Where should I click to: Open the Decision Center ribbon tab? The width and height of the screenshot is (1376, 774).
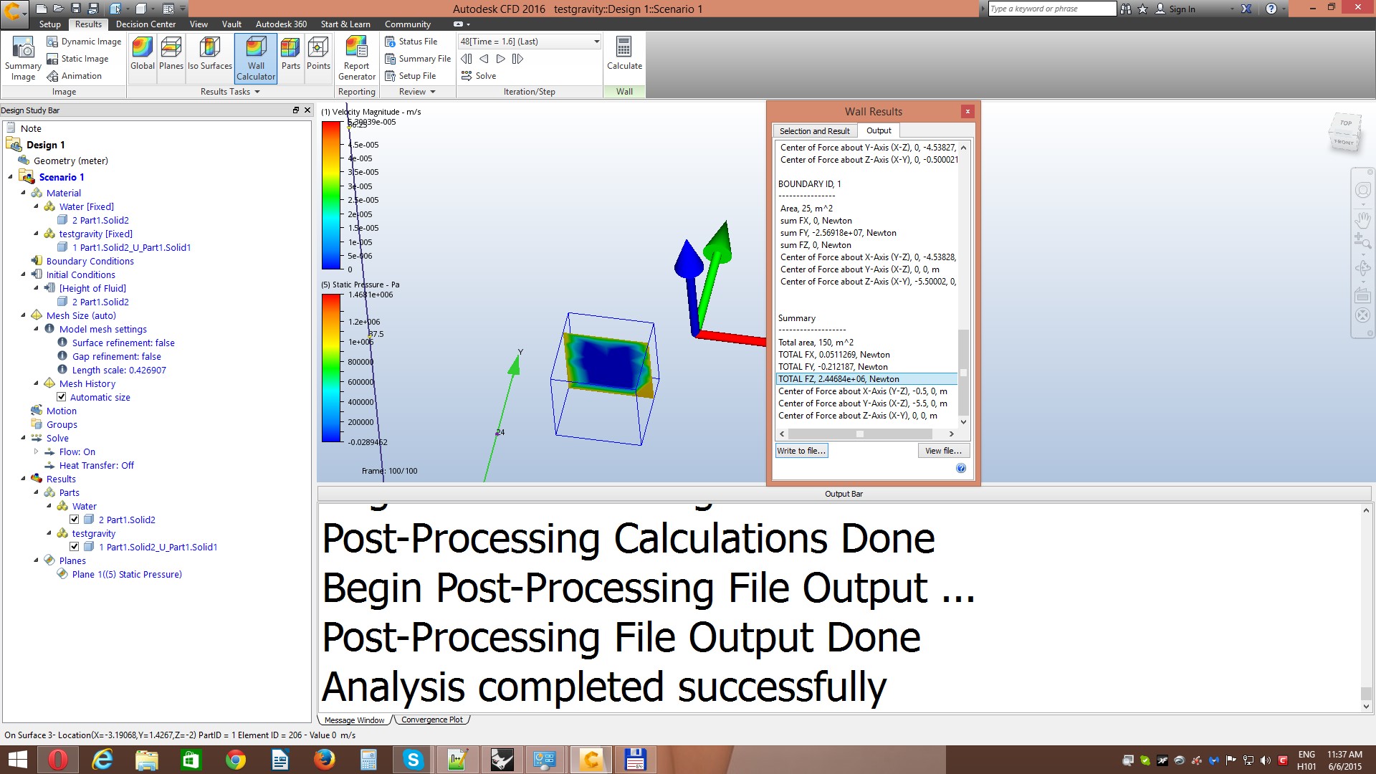tap(145, 24)
